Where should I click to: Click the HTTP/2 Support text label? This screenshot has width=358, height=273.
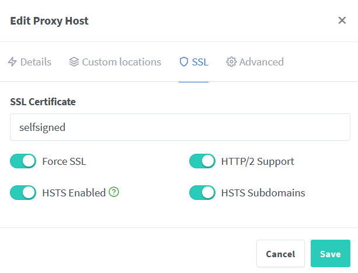point(258,161)
